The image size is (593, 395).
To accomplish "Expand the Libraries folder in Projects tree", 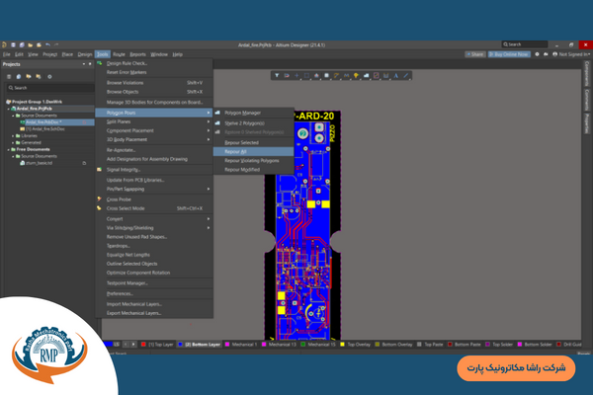I will pyautogui.click(x=14, y=135).
